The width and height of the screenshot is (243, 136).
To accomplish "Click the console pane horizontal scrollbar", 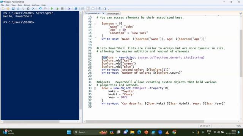I will [31, 122].
